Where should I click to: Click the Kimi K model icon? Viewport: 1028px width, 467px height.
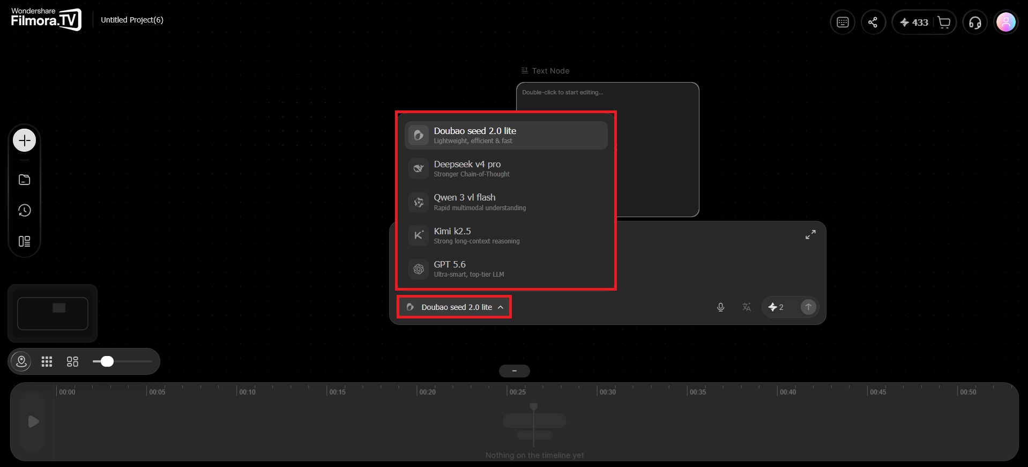click(x=419, y=235)
